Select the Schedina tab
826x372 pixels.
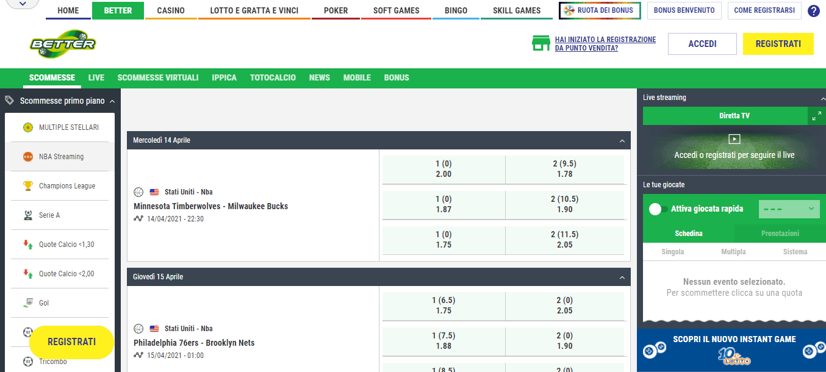point(689,234)
